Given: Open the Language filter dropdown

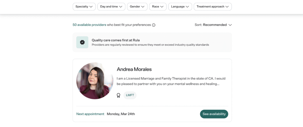Looking at the screenshot, I should click(180, 7).
